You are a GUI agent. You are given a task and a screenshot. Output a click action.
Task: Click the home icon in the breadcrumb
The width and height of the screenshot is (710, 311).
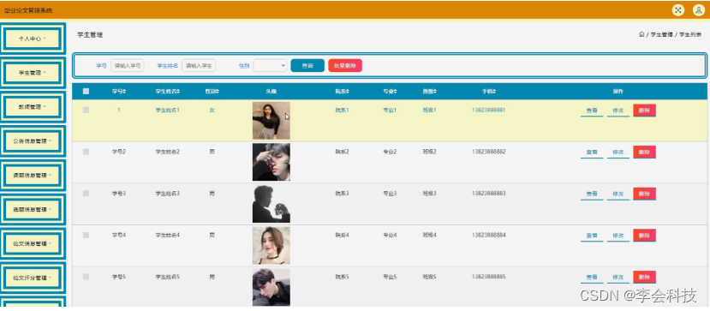641,34
